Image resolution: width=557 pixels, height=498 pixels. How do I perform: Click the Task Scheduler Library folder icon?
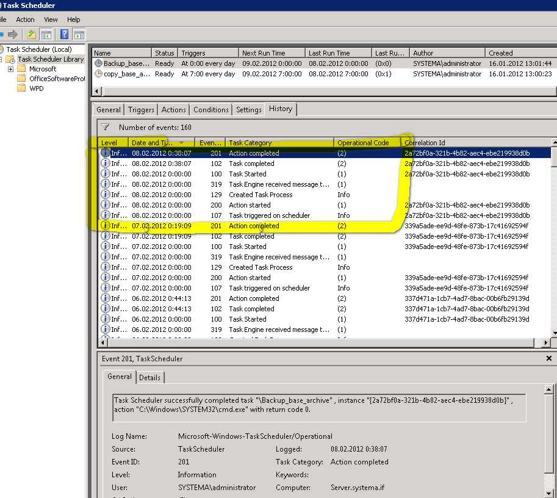pos(10,59)
